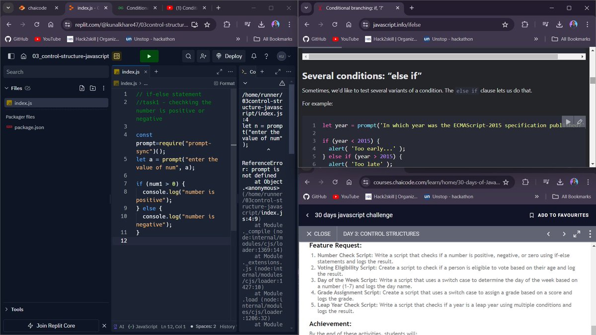Switch to the Console tab
The height and width of the screenshot is (335, 596).
250,72
